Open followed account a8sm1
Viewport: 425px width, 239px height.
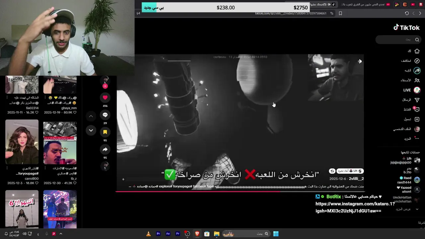(x=409, y=190)
